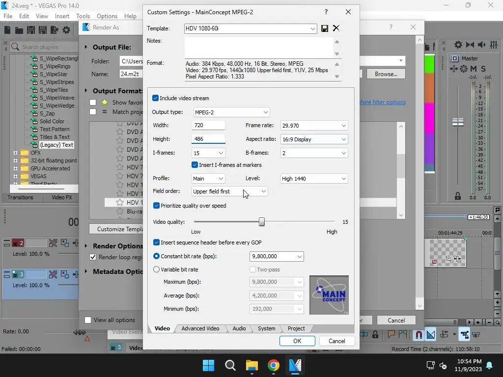Click the star next to Blu-ray template
The image size is (503, 377).
(x=120, y=211)
